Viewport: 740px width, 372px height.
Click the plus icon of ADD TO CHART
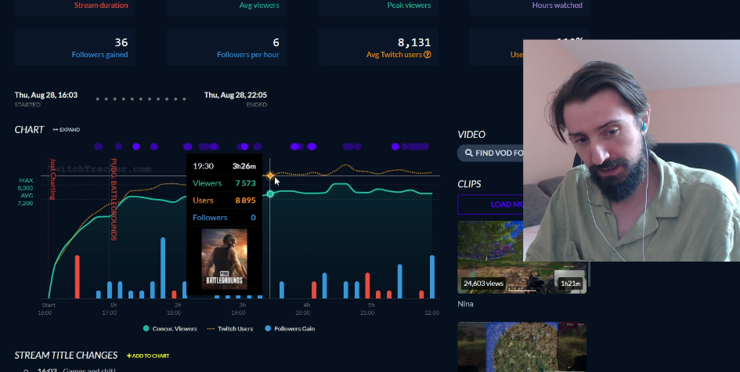[x=129, y=356]
